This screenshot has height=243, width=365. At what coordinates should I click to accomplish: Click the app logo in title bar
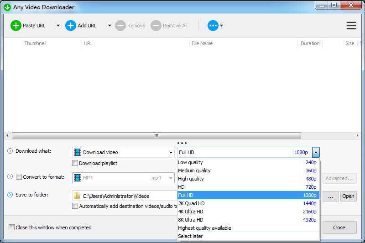click(7, 7)
